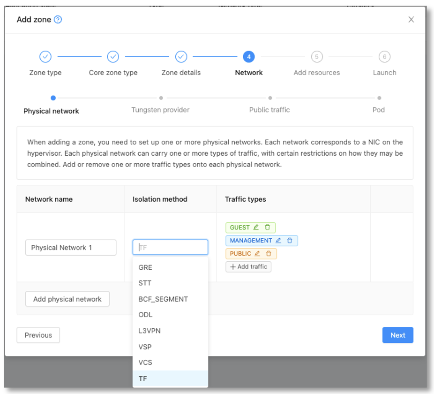
Task: Click the step 6 Launch circle
Action: pos(384,57)
